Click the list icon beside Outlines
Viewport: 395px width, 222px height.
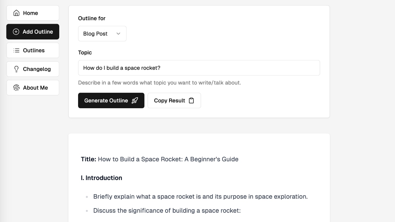click(16, 50)
